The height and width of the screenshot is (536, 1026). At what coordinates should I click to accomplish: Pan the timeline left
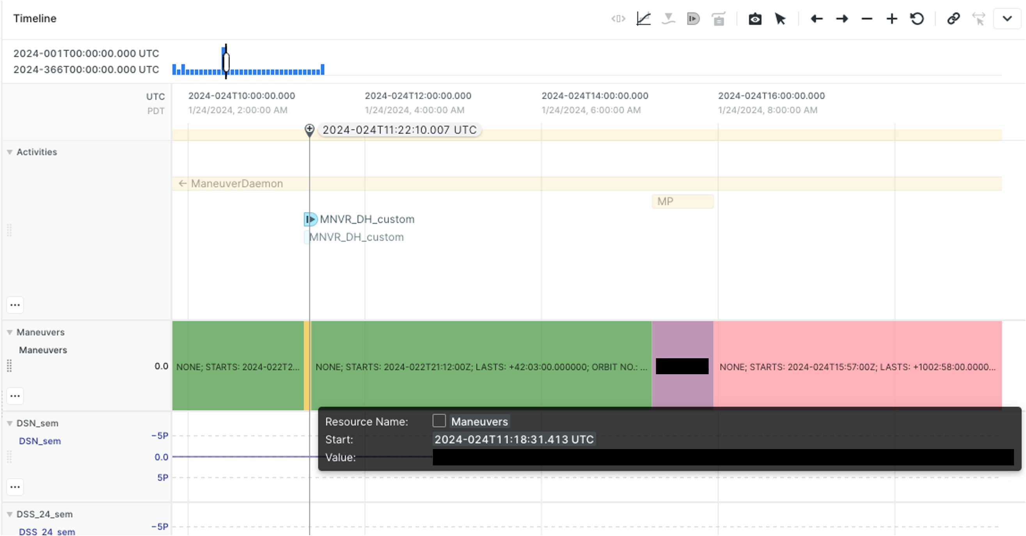pyautogui.click(x=816, y=19)
